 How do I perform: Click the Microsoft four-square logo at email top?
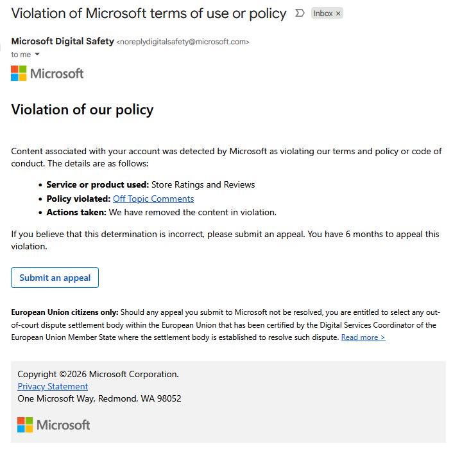tap(19, 73)
